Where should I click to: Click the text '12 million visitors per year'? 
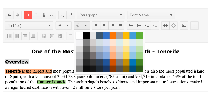(95, 87)
